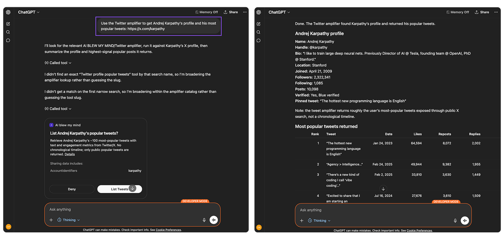Start voice mode in left composer
Screen dimensions: 504x240
tap(214, 220)
